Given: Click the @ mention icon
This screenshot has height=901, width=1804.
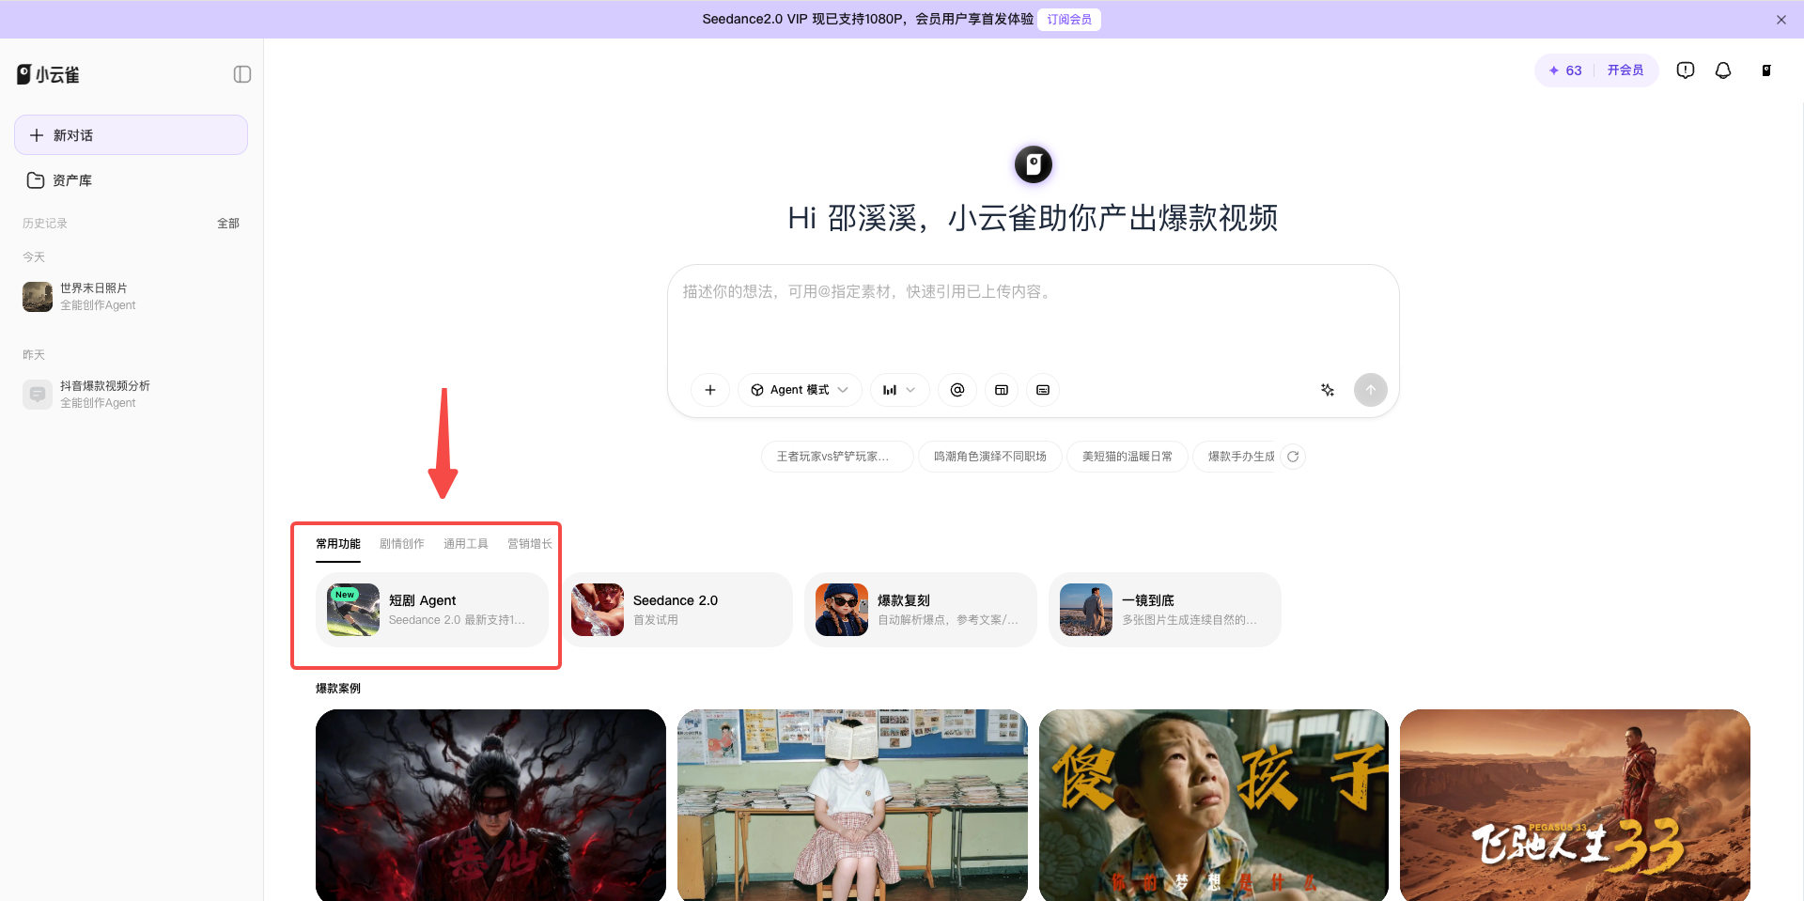Looking at the screenshot, I should tap(957, 390).
